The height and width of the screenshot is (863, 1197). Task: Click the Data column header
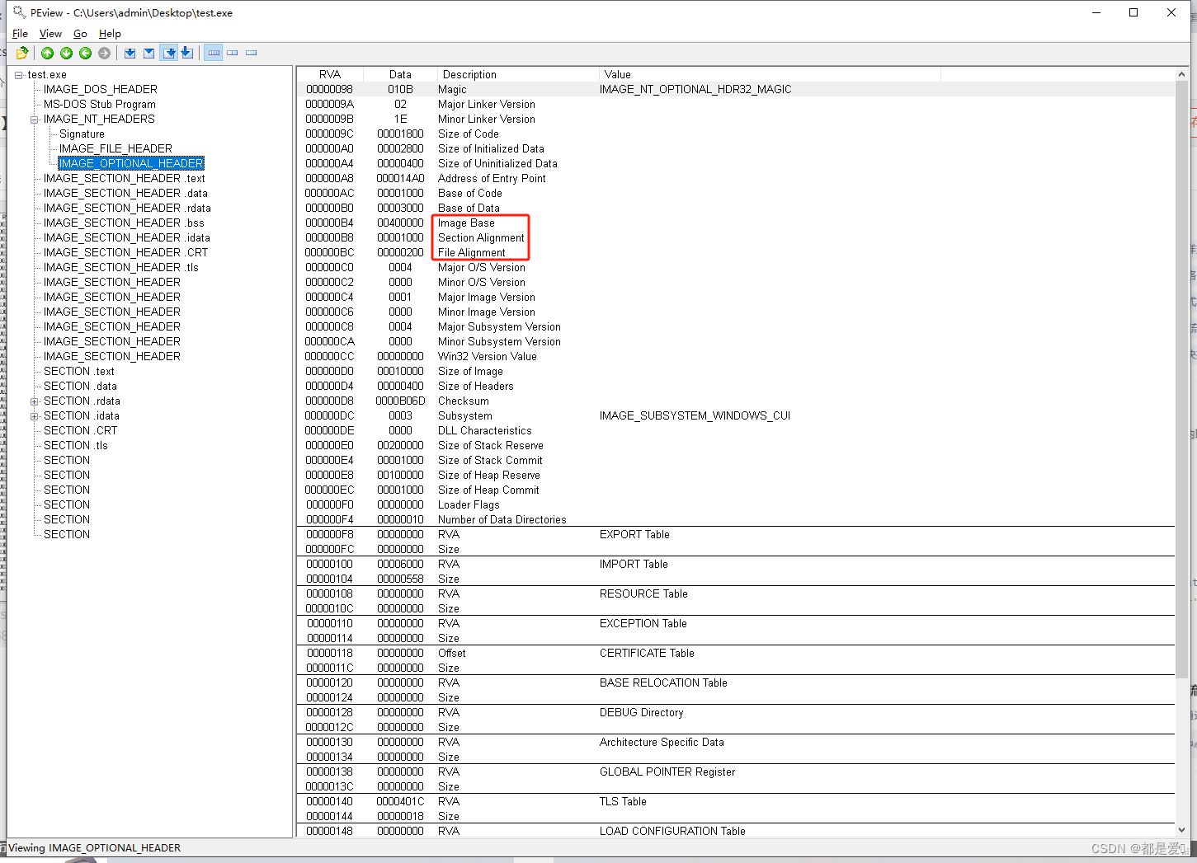400,74
